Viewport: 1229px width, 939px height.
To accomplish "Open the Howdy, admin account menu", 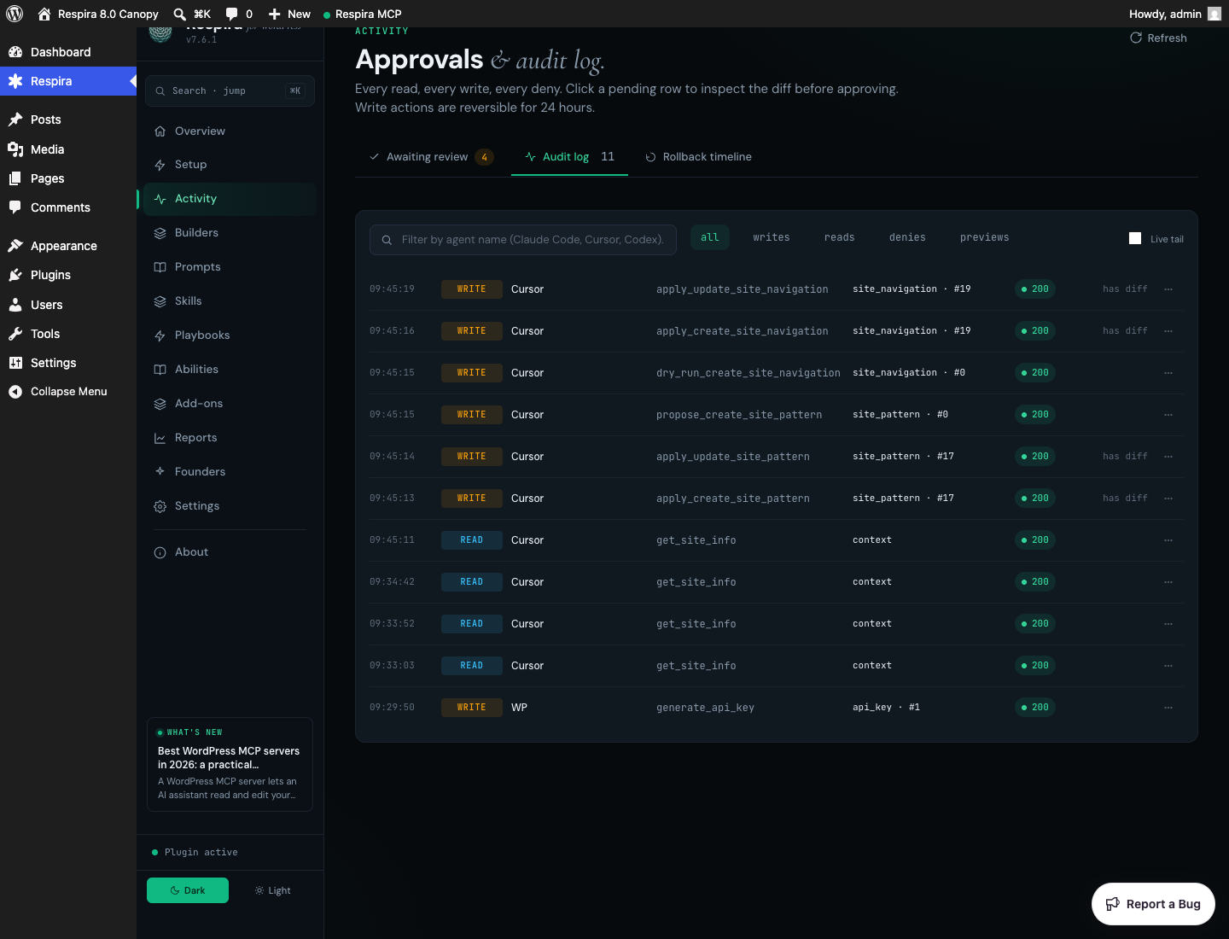I will (1174, 14).
